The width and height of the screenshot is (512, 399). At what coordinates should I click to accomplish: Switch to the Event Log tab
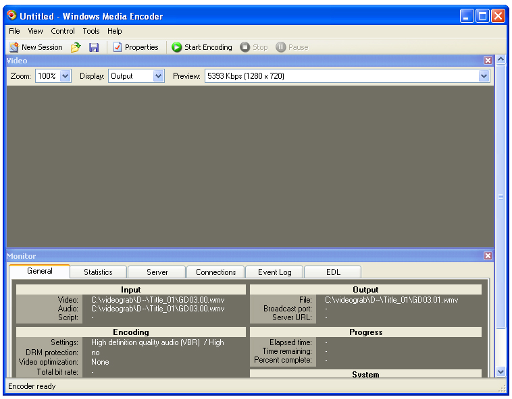tap(275, 272)
